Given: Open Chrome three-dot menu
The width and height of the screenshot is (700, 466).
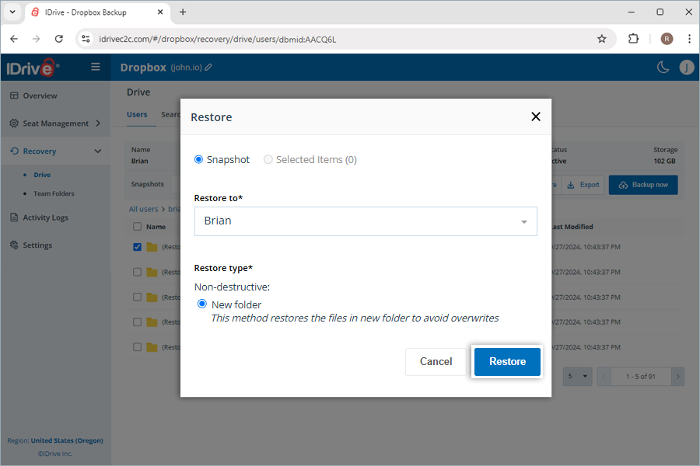Looking at the screenshot, I should tap(689, 39).
